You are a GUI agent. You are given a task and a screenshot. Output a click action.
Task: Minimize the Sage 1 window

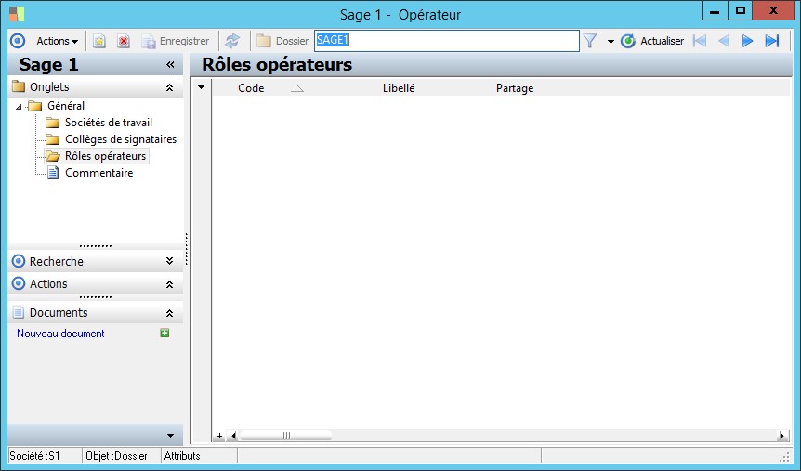tap(715, 11)
